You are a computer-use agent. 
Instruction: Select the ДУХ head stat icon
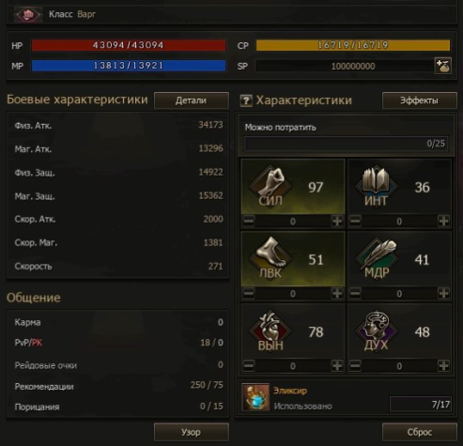tap(377, 330)
